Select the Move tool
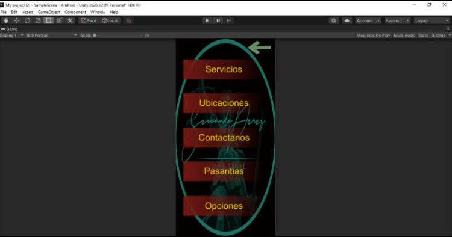The height and width of the screenshot is (237, 452). [17, 20]
